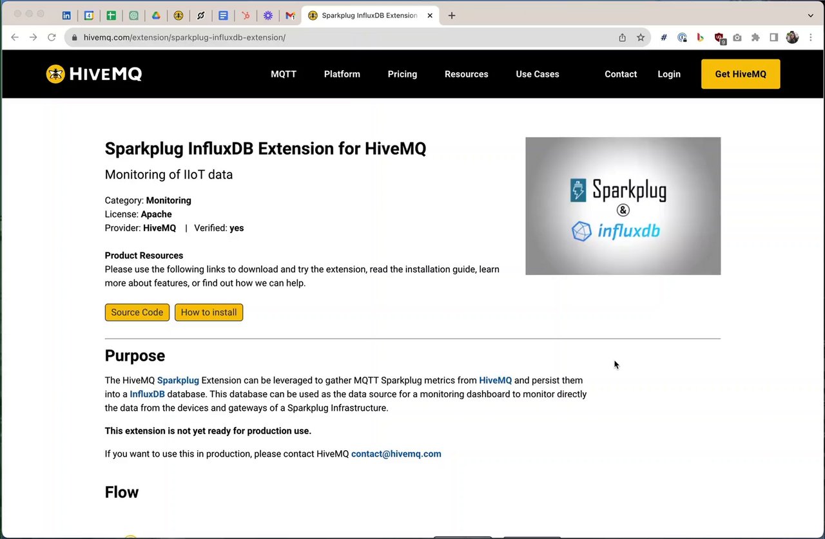Switch to the LinkedIn pinned tab
The width and height of the screenshot is (825, 539).
(x=66, y=15)
